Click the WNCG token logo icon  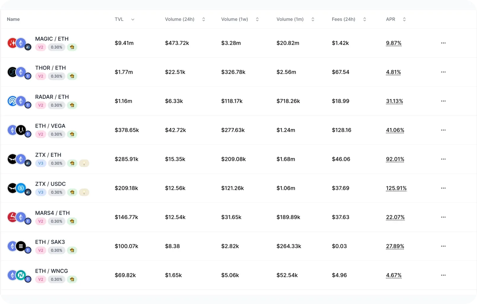pyautogui.click(x=21, y=275)
